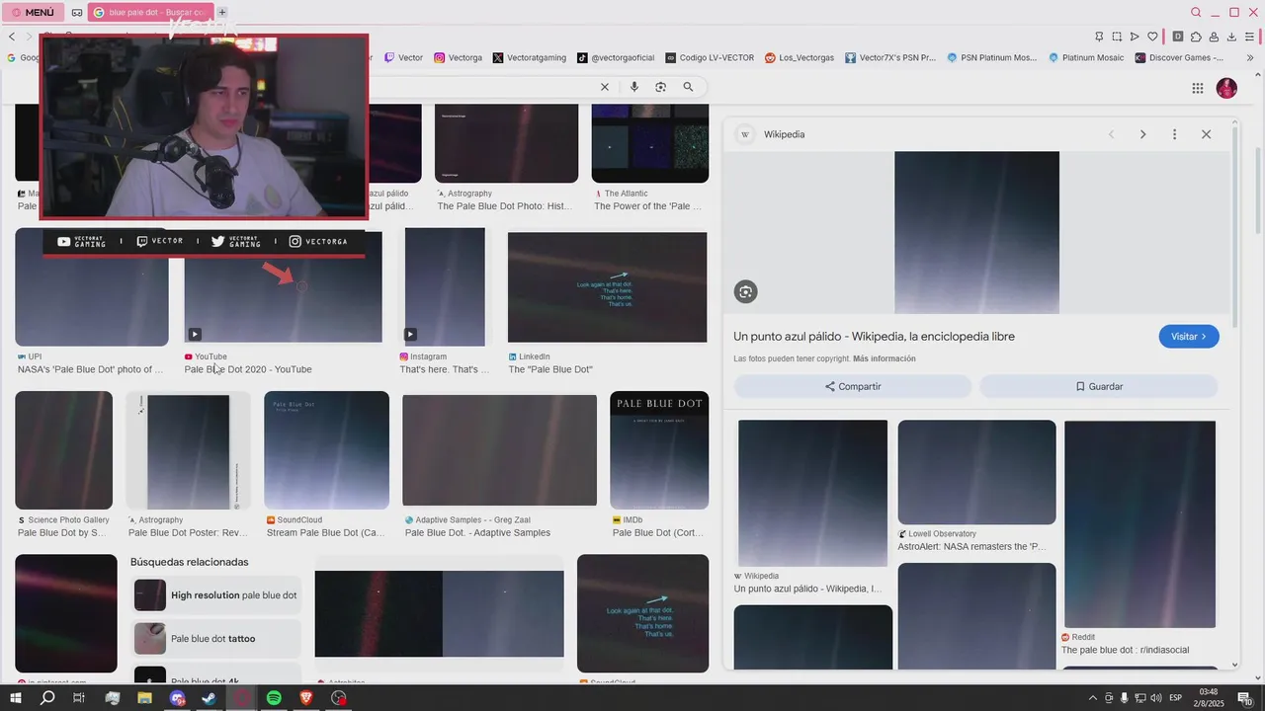
Task: Click the browser search magnifier in title bar
Action: click(x=1196, y=13)
